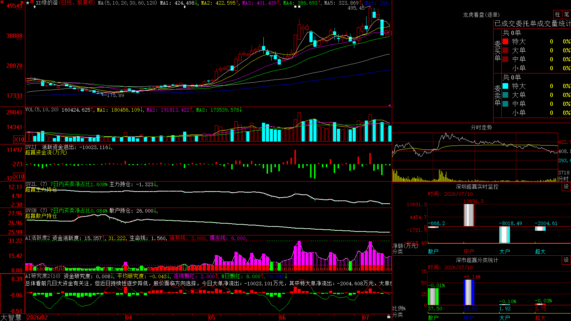Click the 07 month marker on timeline
571x321 pixels.
point(366,317)
